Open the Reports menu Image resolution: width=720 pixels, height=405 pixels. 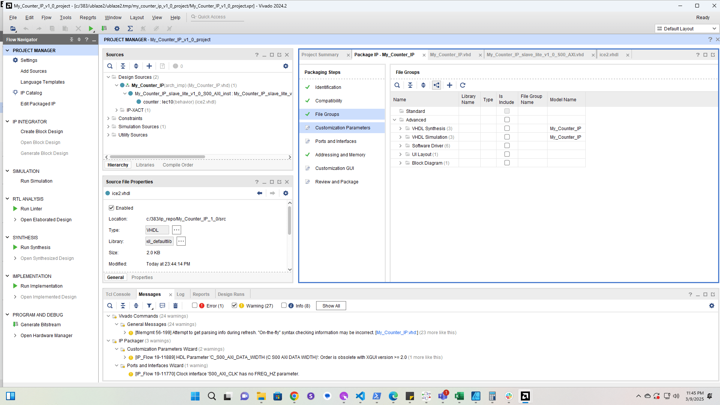coord(88,18)
